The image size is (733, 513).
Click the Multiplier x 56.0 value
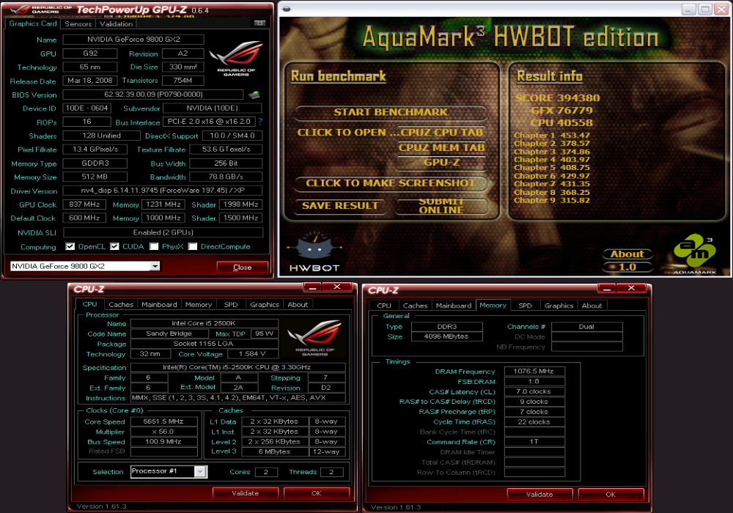tap(163, 432)
